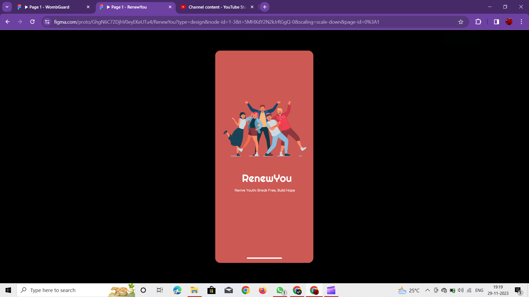Open Firefox from the taskbar
Screen dimensions: 529x297
tap(263, 290)
